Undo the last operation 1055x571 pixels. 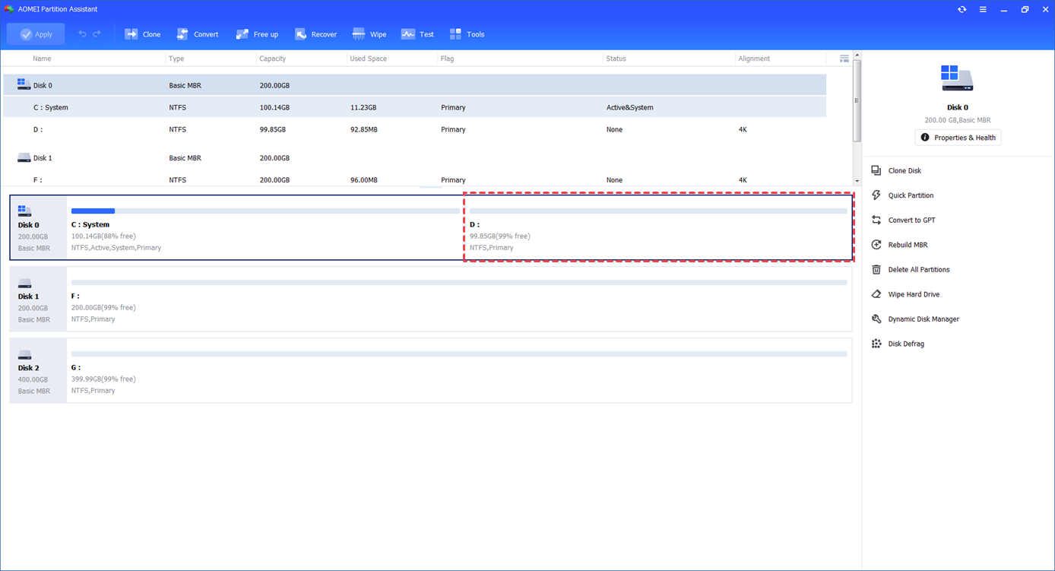tap(82, 34)
